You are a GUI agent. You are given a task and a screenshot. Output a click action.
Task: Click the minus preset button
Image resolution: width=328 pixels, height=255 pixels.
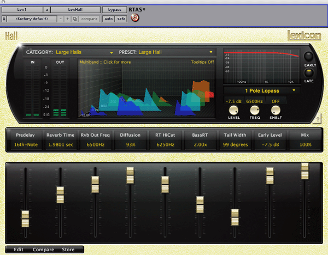(x=61, y=19)
